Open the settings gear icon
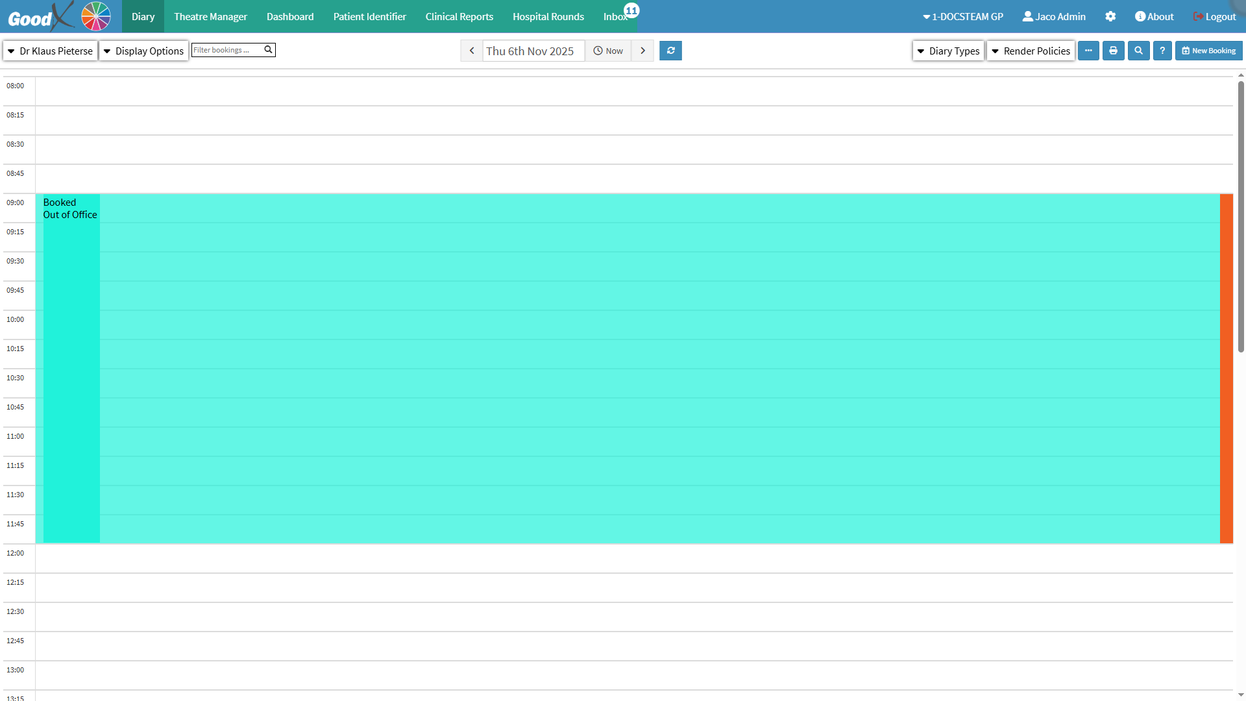Screen dimensions: 1246x701 pyautogui.click(x=1110, y=17)
